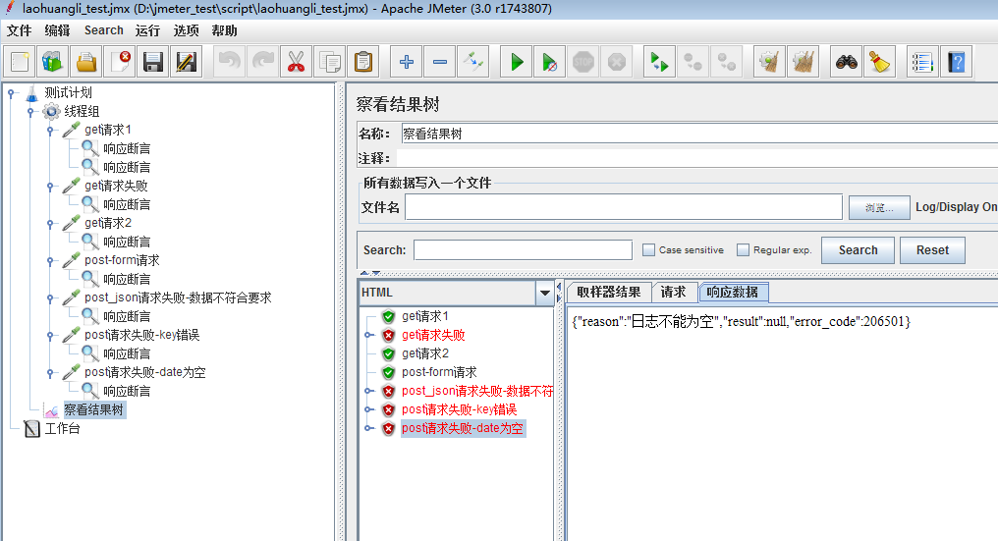The height and width of the screenshot is (541, 998).
Task: Click the 文件名 input field
Action: [x=624, y=207]
